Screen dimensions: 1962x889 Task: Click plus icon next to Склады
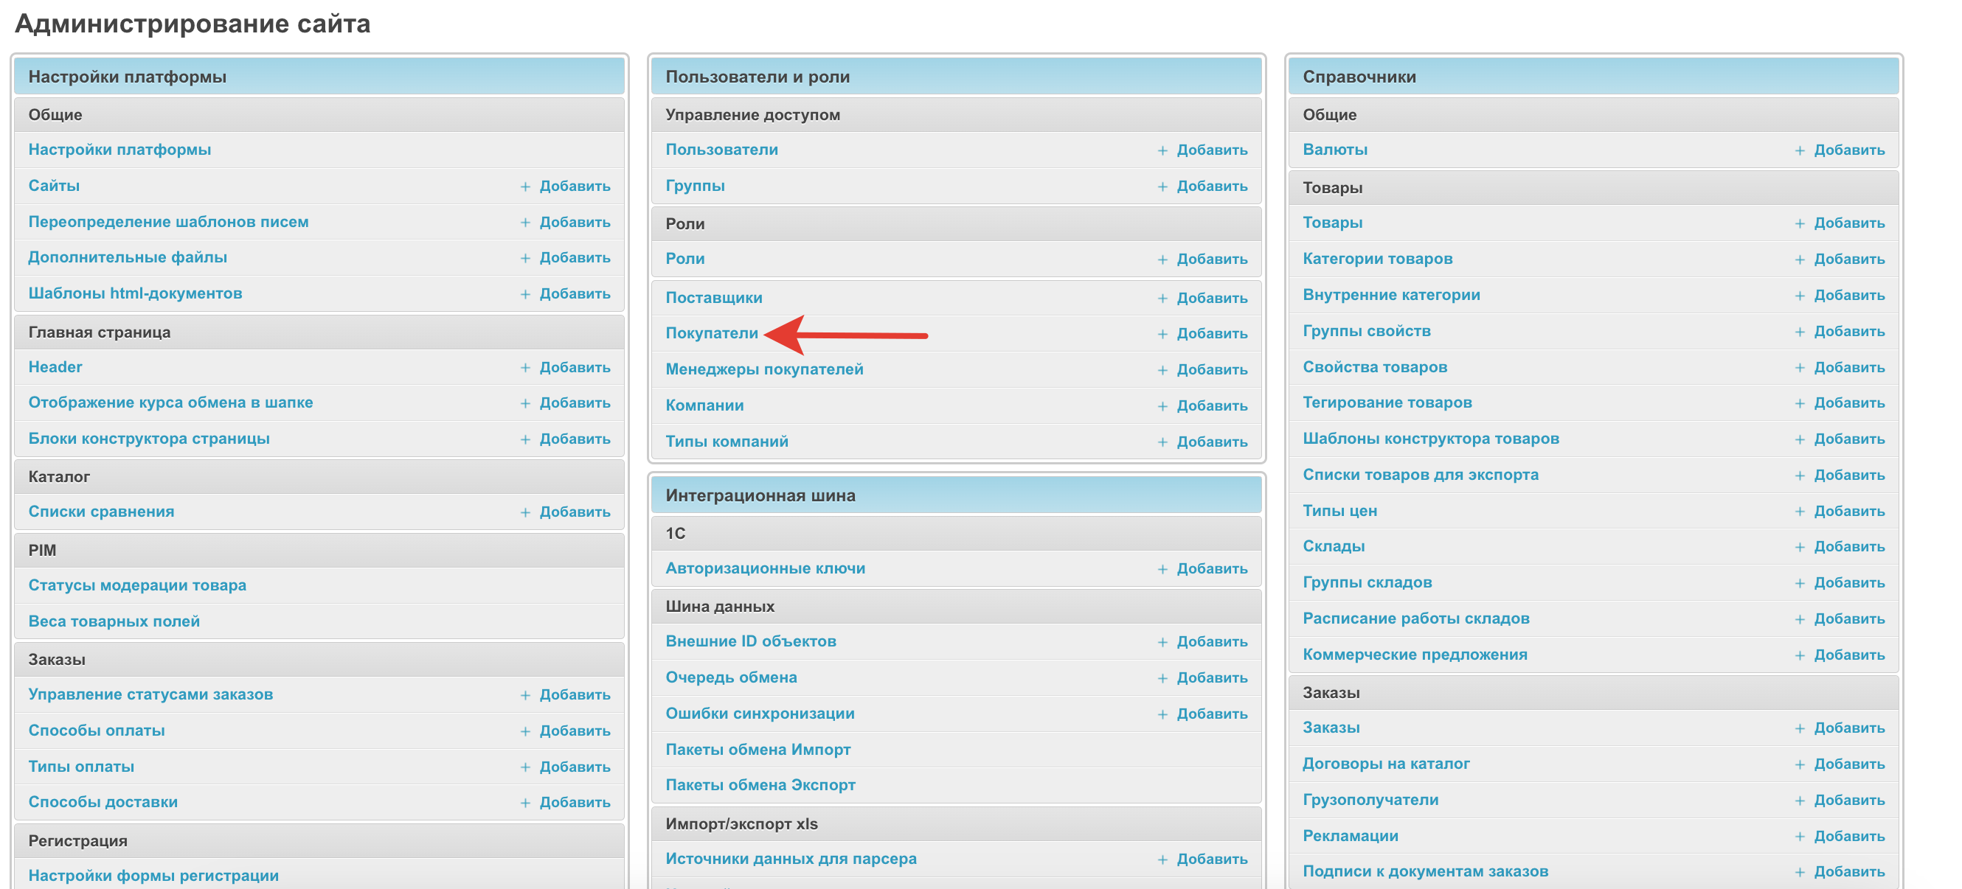pos(1799,547)
